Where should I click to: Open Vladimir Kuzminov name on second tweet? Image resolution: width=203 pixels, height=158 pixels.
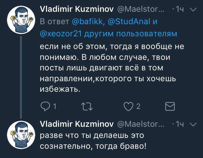click(77, 124)
